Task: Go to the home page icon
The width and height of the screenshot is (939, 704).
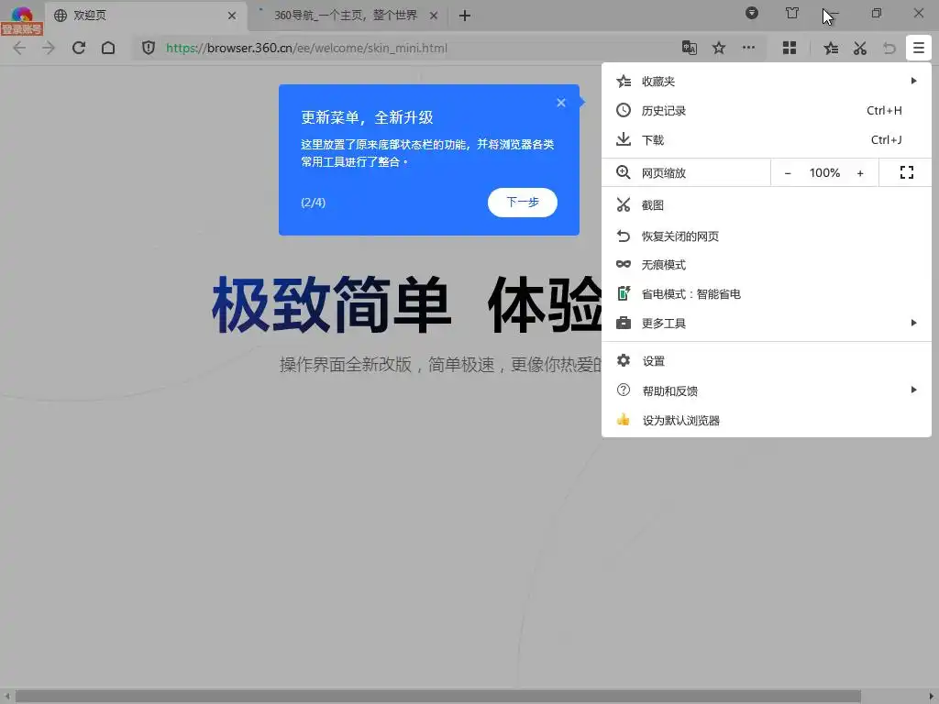Action: [x=108, y=48]
